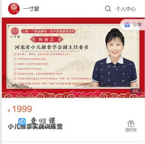Screen dimensions: 145x144
Task: Tap 送好友 to gift the course
Action: [x=131, y=130]
